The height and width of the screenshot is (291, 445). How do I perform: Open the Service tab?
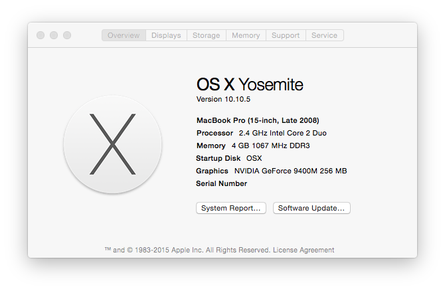[x=324, y=35]
